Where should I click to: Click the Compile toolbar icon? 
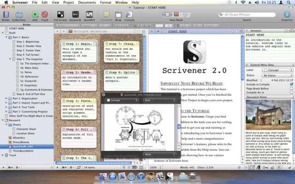tap(130, 15)
